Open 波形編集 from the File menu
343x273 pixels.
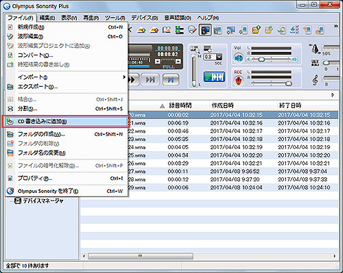pos(66,36)
